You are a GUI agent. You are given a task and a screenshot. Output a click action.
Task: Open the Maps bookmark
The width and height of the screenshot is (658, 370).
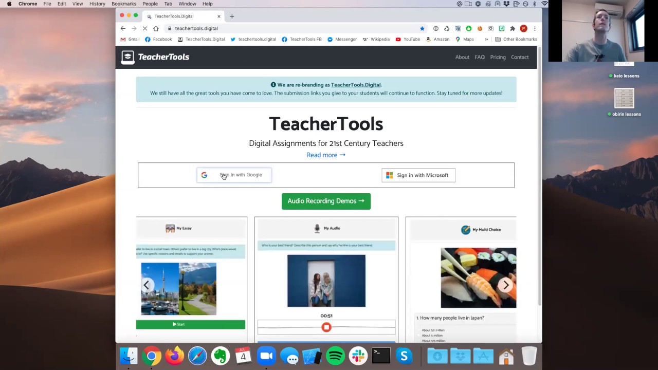pyautogui.click(x=464, y=39)
